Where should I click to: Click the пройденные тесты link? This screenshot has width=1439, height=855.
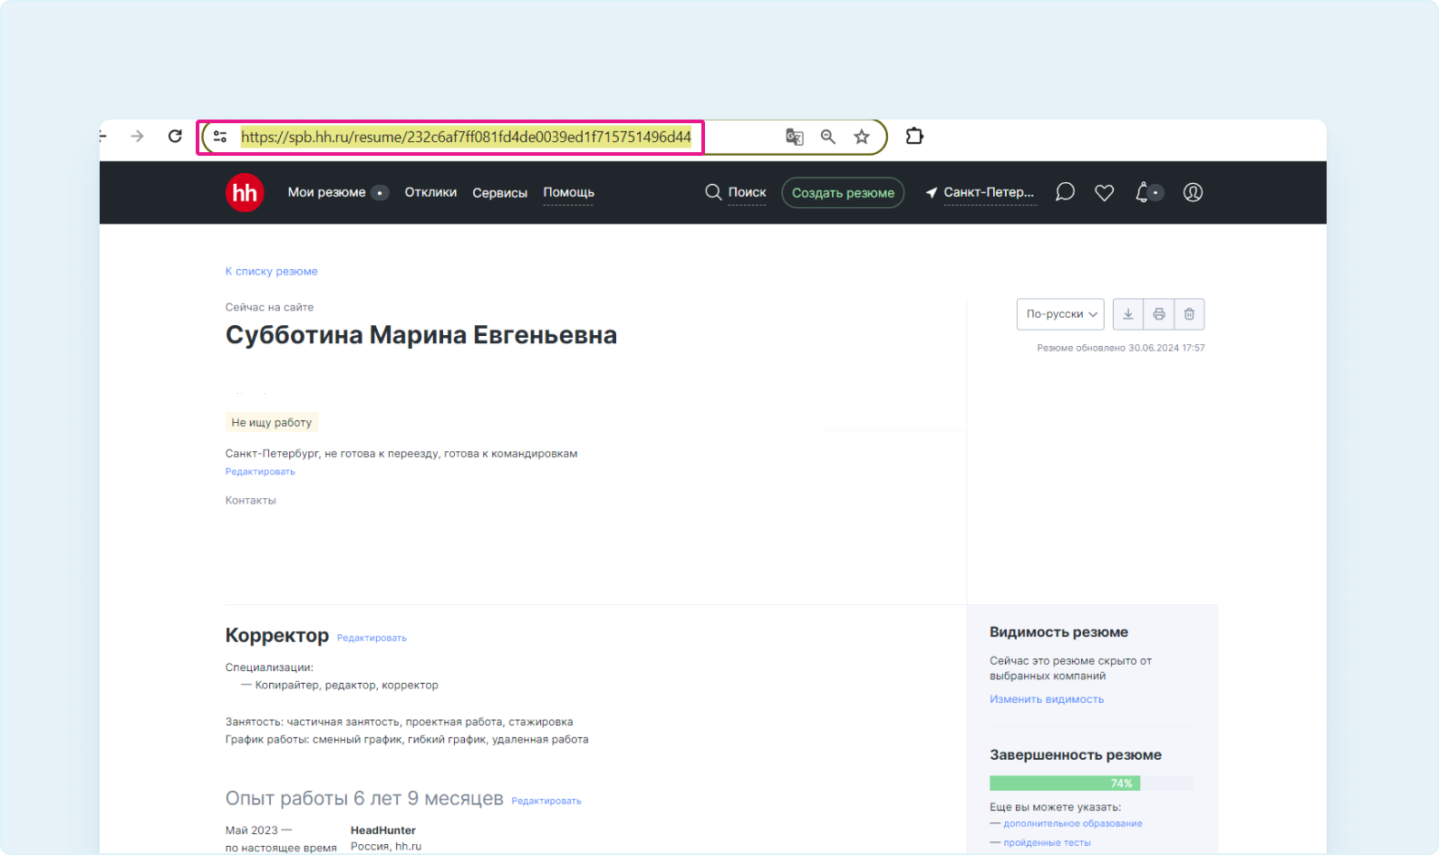point(1047,842)
